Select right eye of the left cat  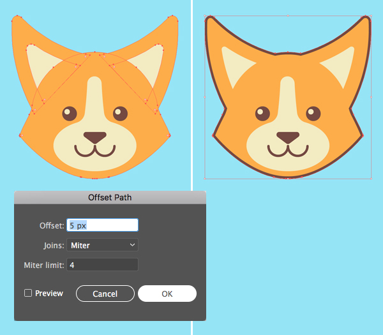[120, 114]
